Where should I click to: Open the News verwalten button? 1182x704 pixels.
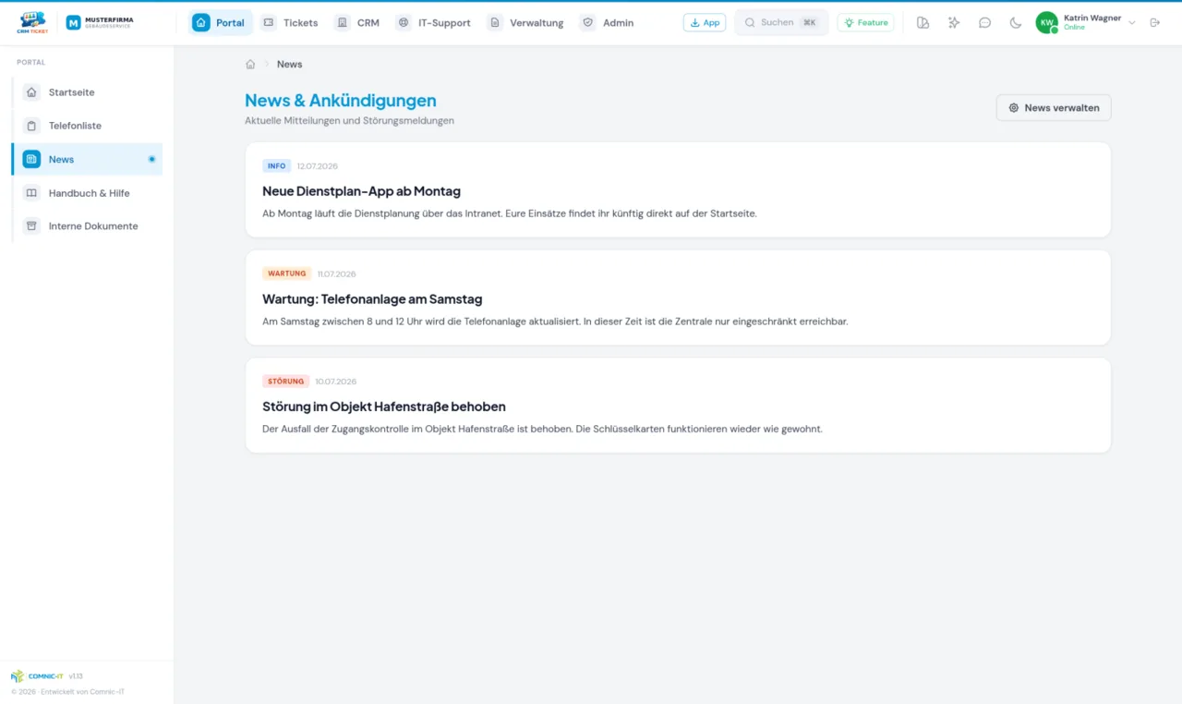pos(1054,108)
